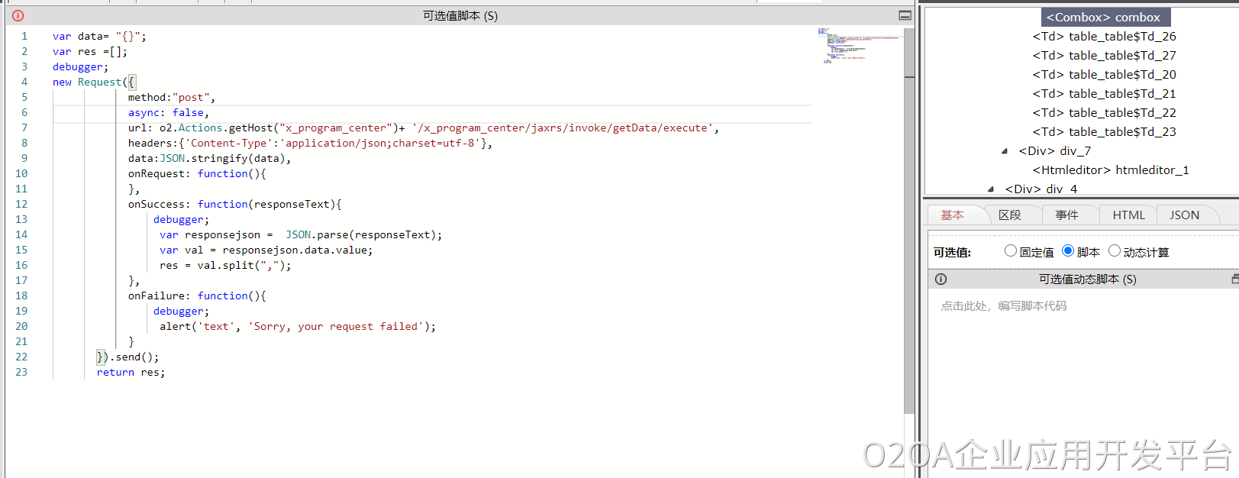The height and width of the screenshot is (478, 1239).
Task: Click the red info icon in script editor header
Action: [18, 15]
